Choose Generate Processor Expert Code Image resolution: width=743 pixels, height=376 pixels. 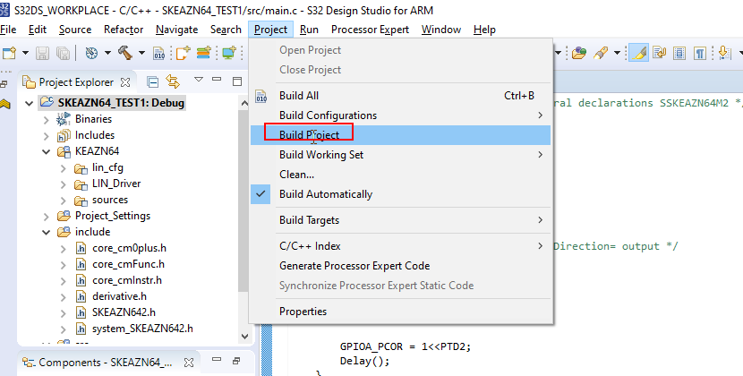coord(400,266)
